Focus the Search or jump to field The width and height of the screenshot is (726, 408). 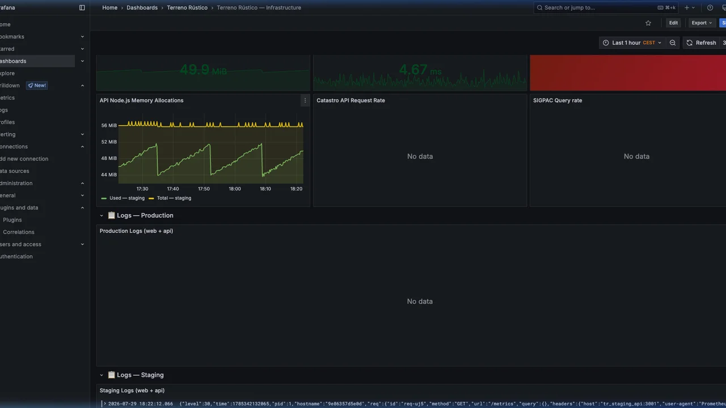pos(606,8)
